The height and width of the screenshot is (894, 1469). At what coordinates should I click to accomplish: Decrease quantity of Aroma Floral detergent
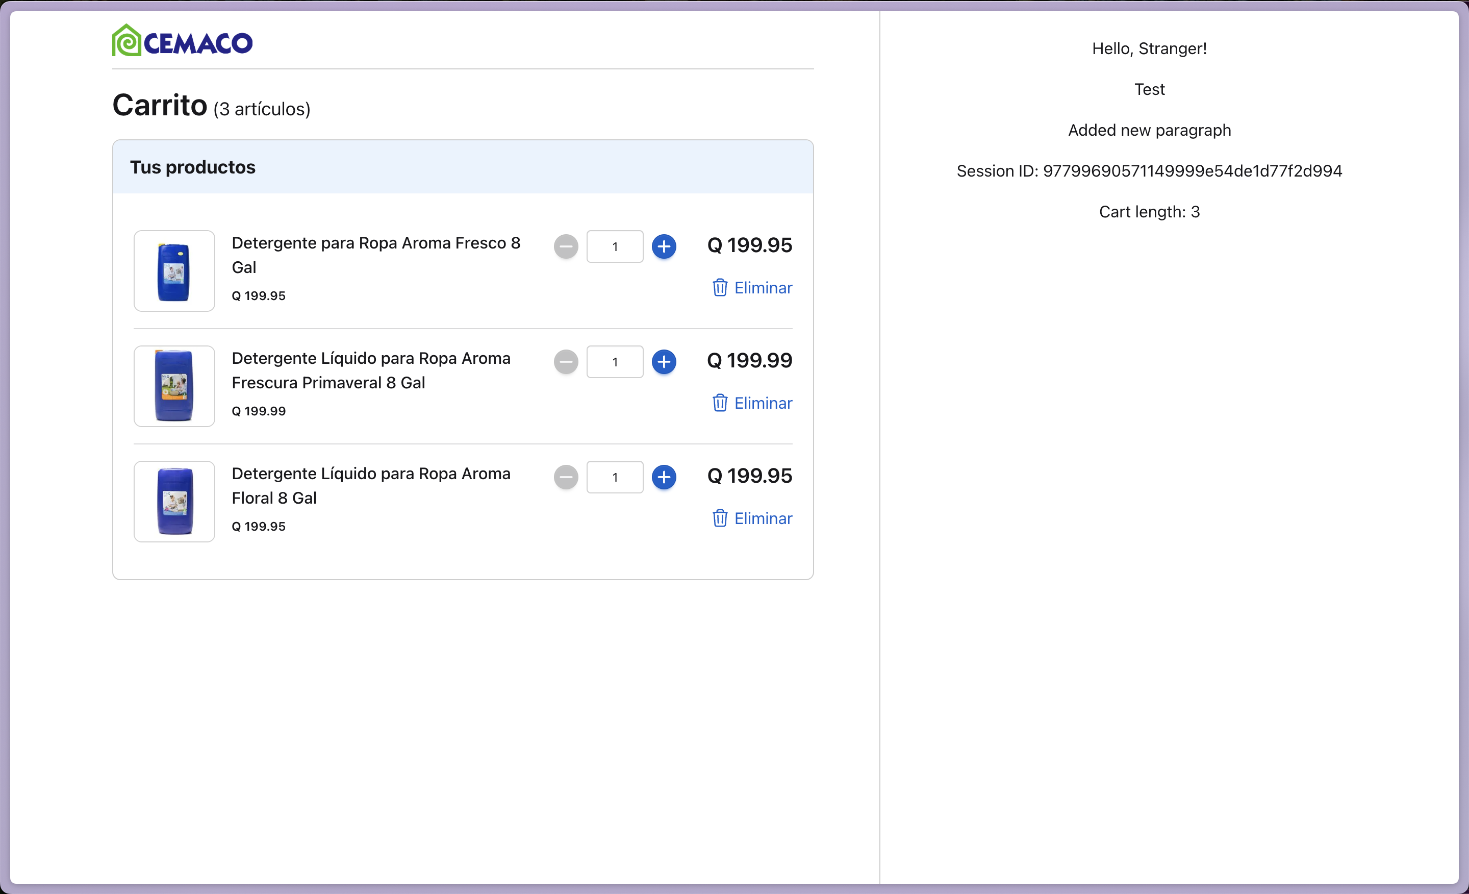565,477
